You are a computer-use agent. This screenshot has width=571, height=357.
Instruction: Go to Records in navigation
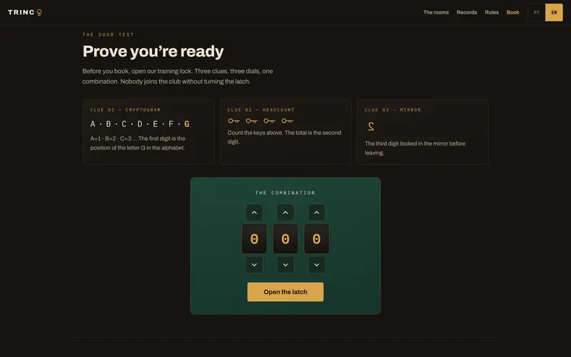[x=467, y=12]
